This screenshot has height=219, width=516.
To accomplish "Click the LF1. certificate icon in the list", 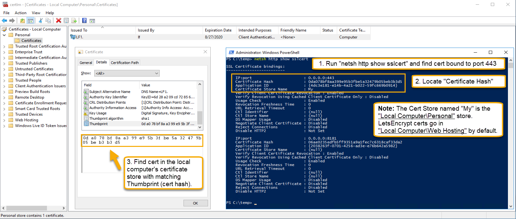I will pos(73,37).
